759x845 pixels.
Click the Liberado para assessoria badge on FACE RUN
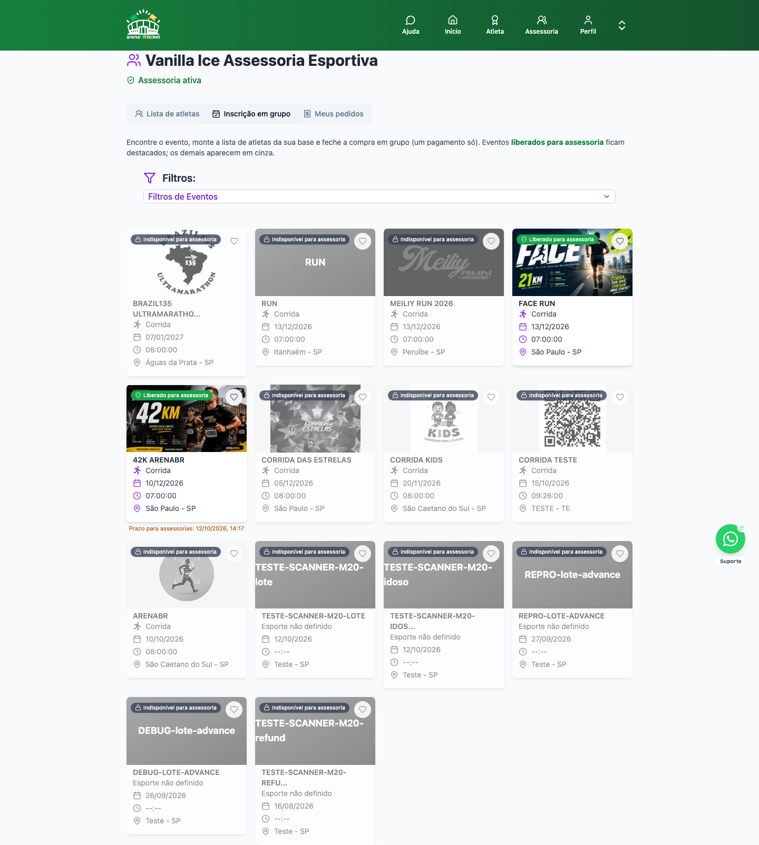pos(558,239)
